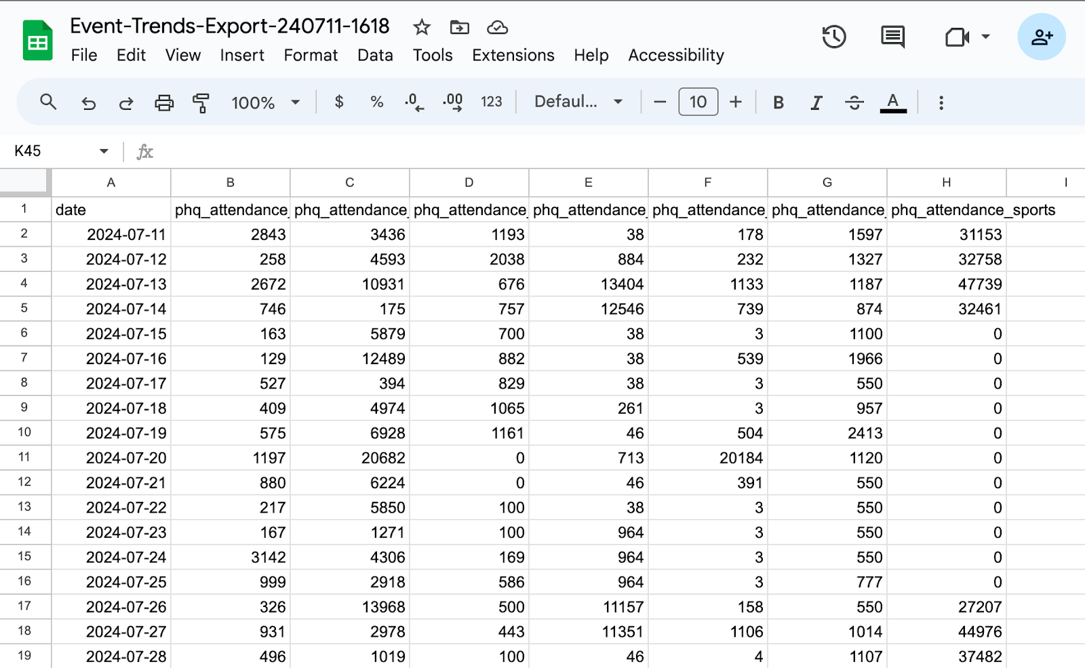Select all cells corner button

[25, 182]
